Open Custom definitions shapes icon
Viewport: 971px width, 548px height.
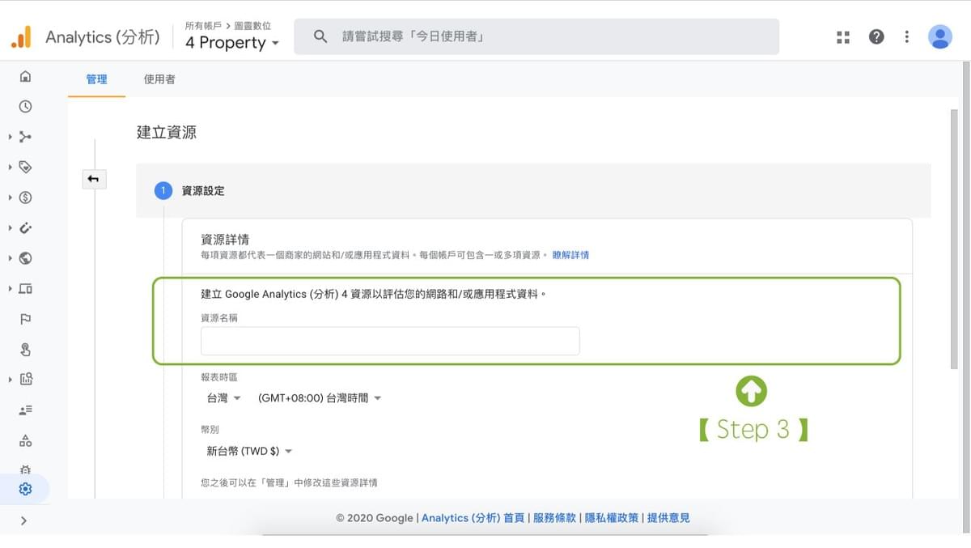25,440
